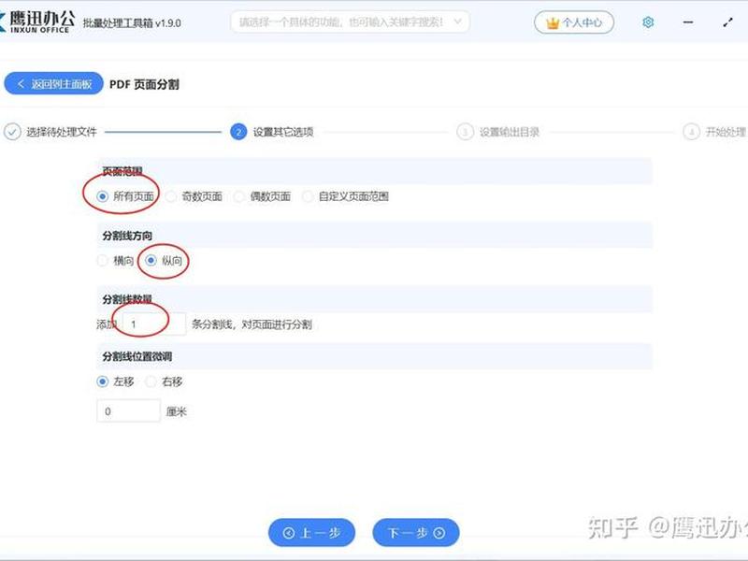Select 左移 position adjustment

click(102, 381)
